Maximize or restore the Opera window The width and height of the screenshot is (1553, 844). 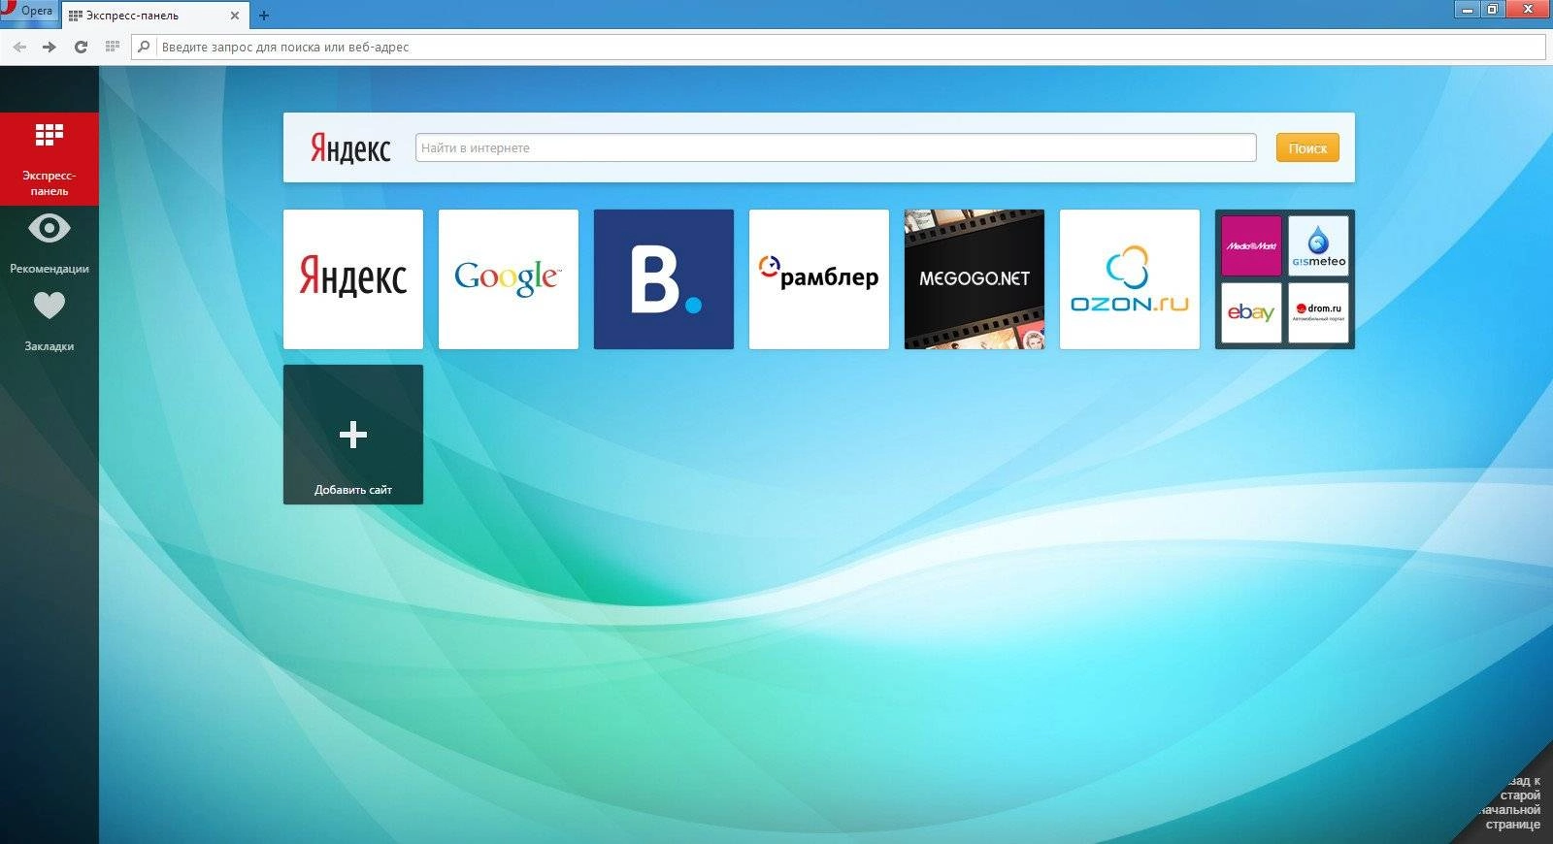pyautogui.click(x=1493, y=9)
